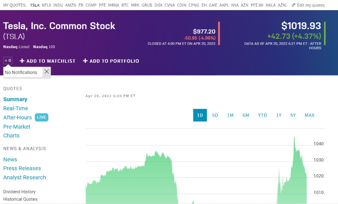Screen dimensions: 338x204
Task: Open Press Releases link
Action: (x=22, y=168)
